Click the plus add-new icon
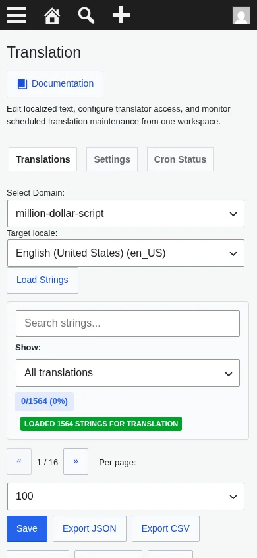The image size is (257, 558). (121, 15)
